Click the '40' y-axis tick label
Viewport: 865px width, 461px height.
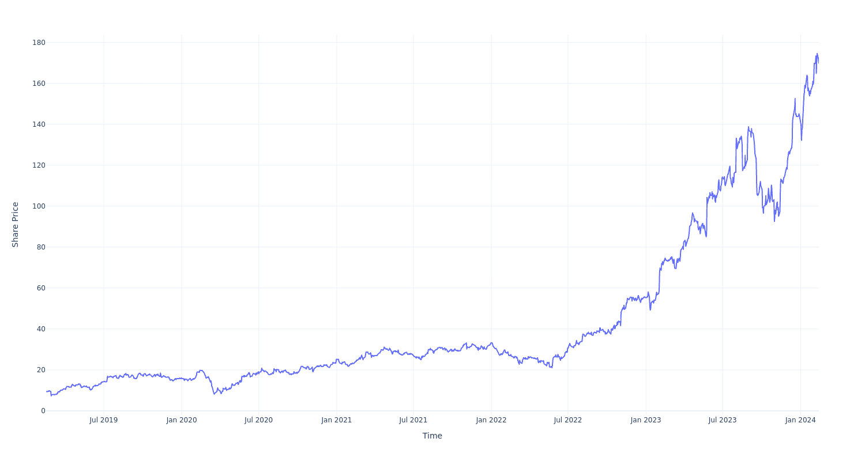(41, 329)
